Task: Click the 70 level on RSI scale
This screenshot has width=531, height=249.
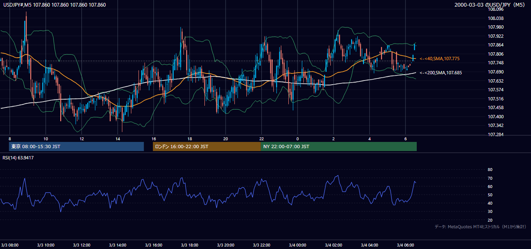Action: pos(490,178)
